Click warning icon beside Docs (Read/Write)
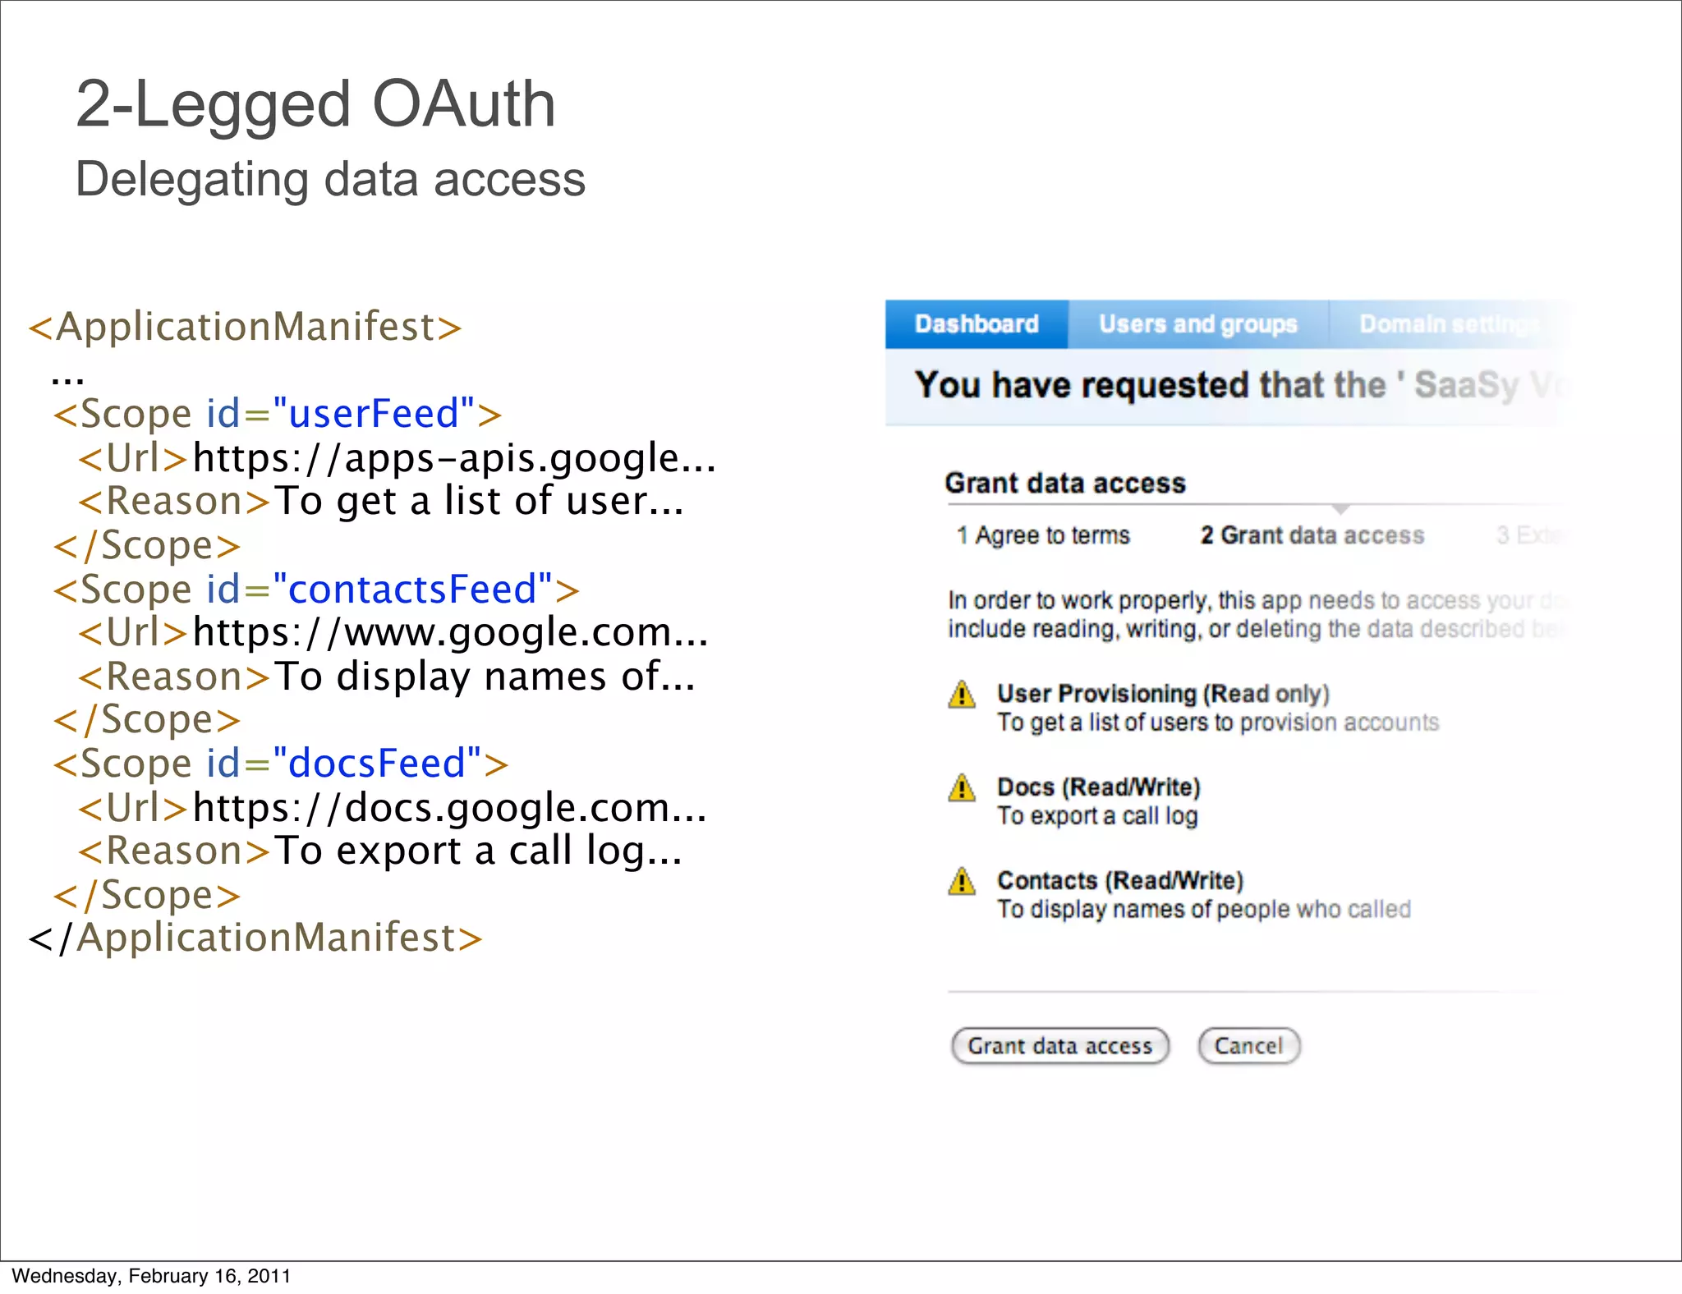The width and height of the screenshot is (1682, 1294). tap(962, 788)
